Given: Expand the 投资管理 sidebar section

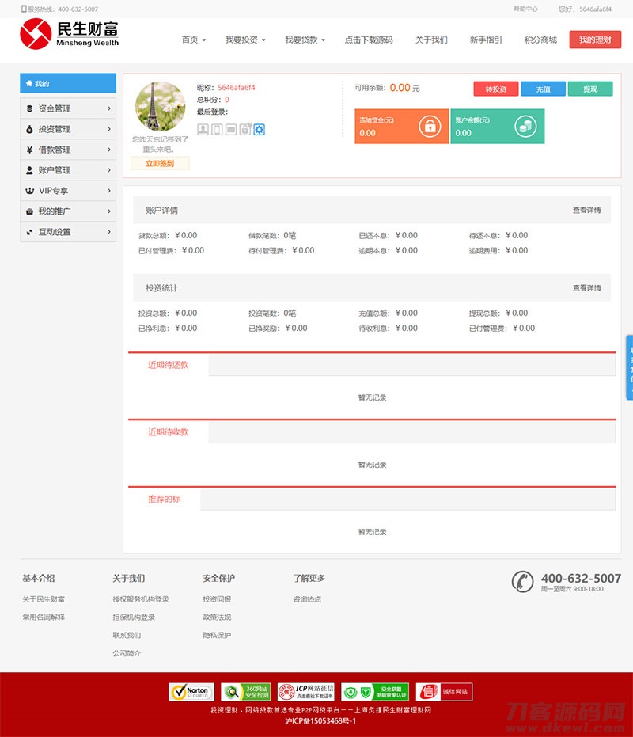Looking at the screenshot, I should tap(68, 129).
